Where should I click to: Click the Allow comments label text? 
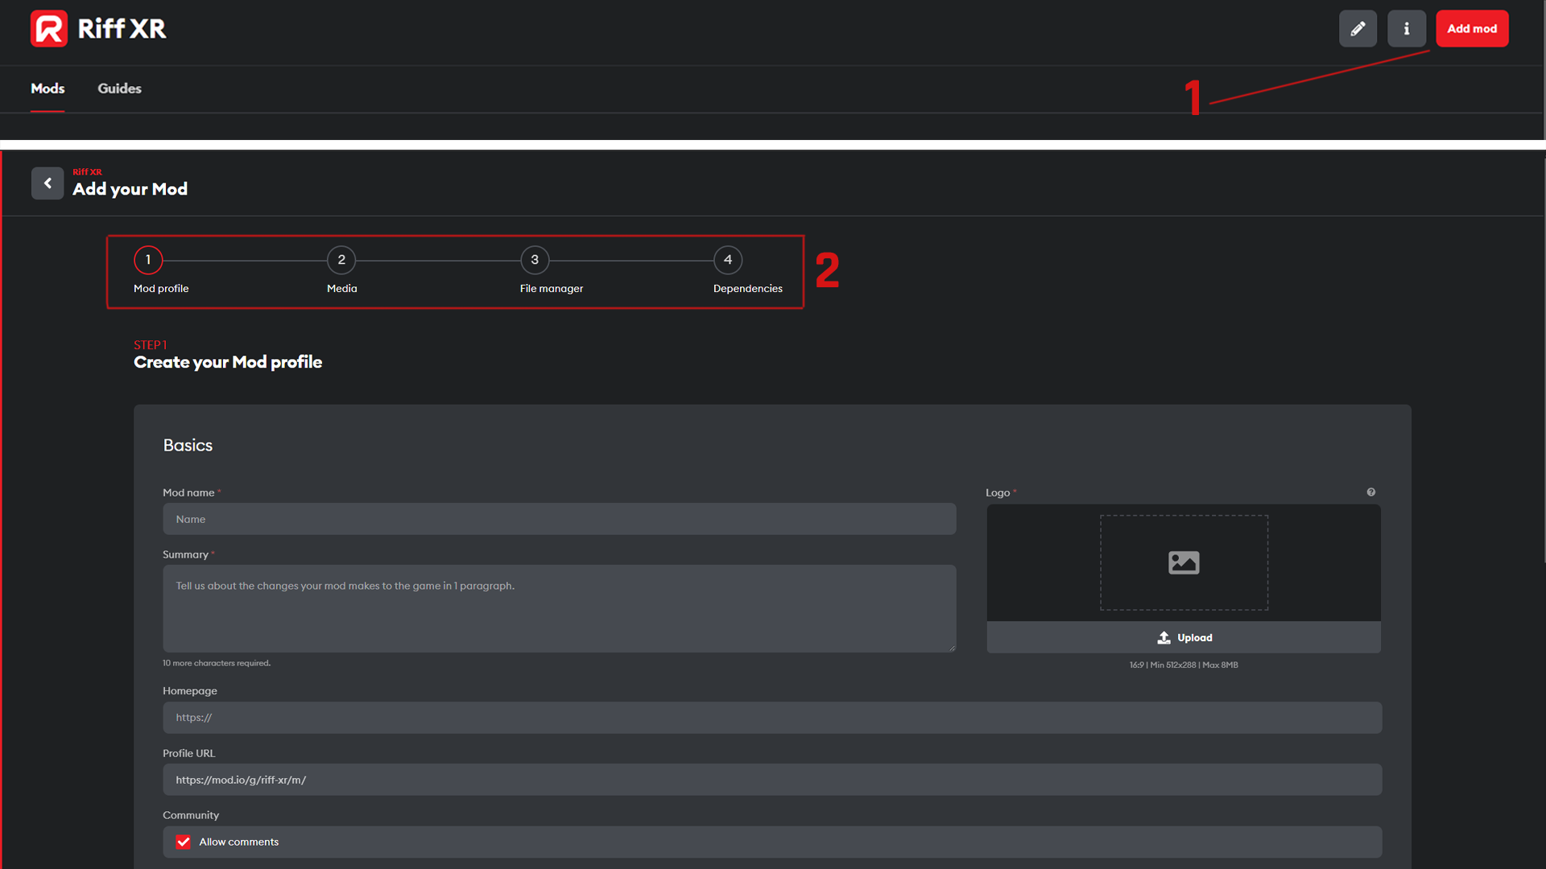pyautogui.click(x=239, y=842)
